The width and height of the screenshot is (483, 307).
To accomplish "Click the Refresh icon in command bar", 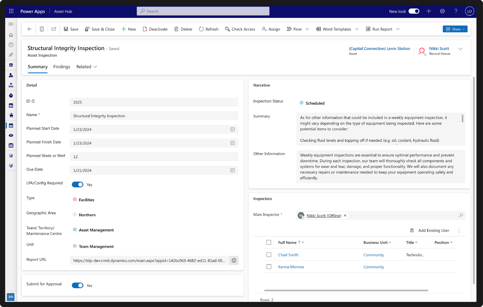I will click(x=201, y=29).
